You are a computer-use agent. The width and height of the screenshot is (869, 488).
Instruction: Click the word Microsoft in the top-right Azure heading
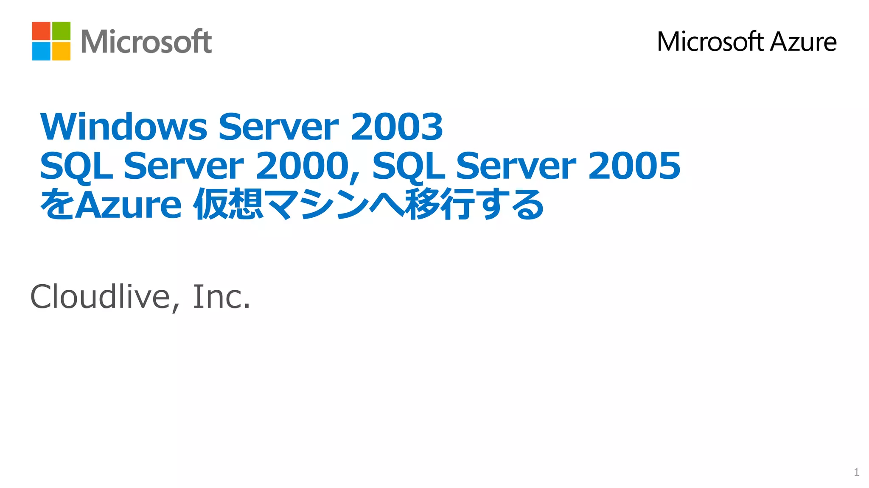710,42
